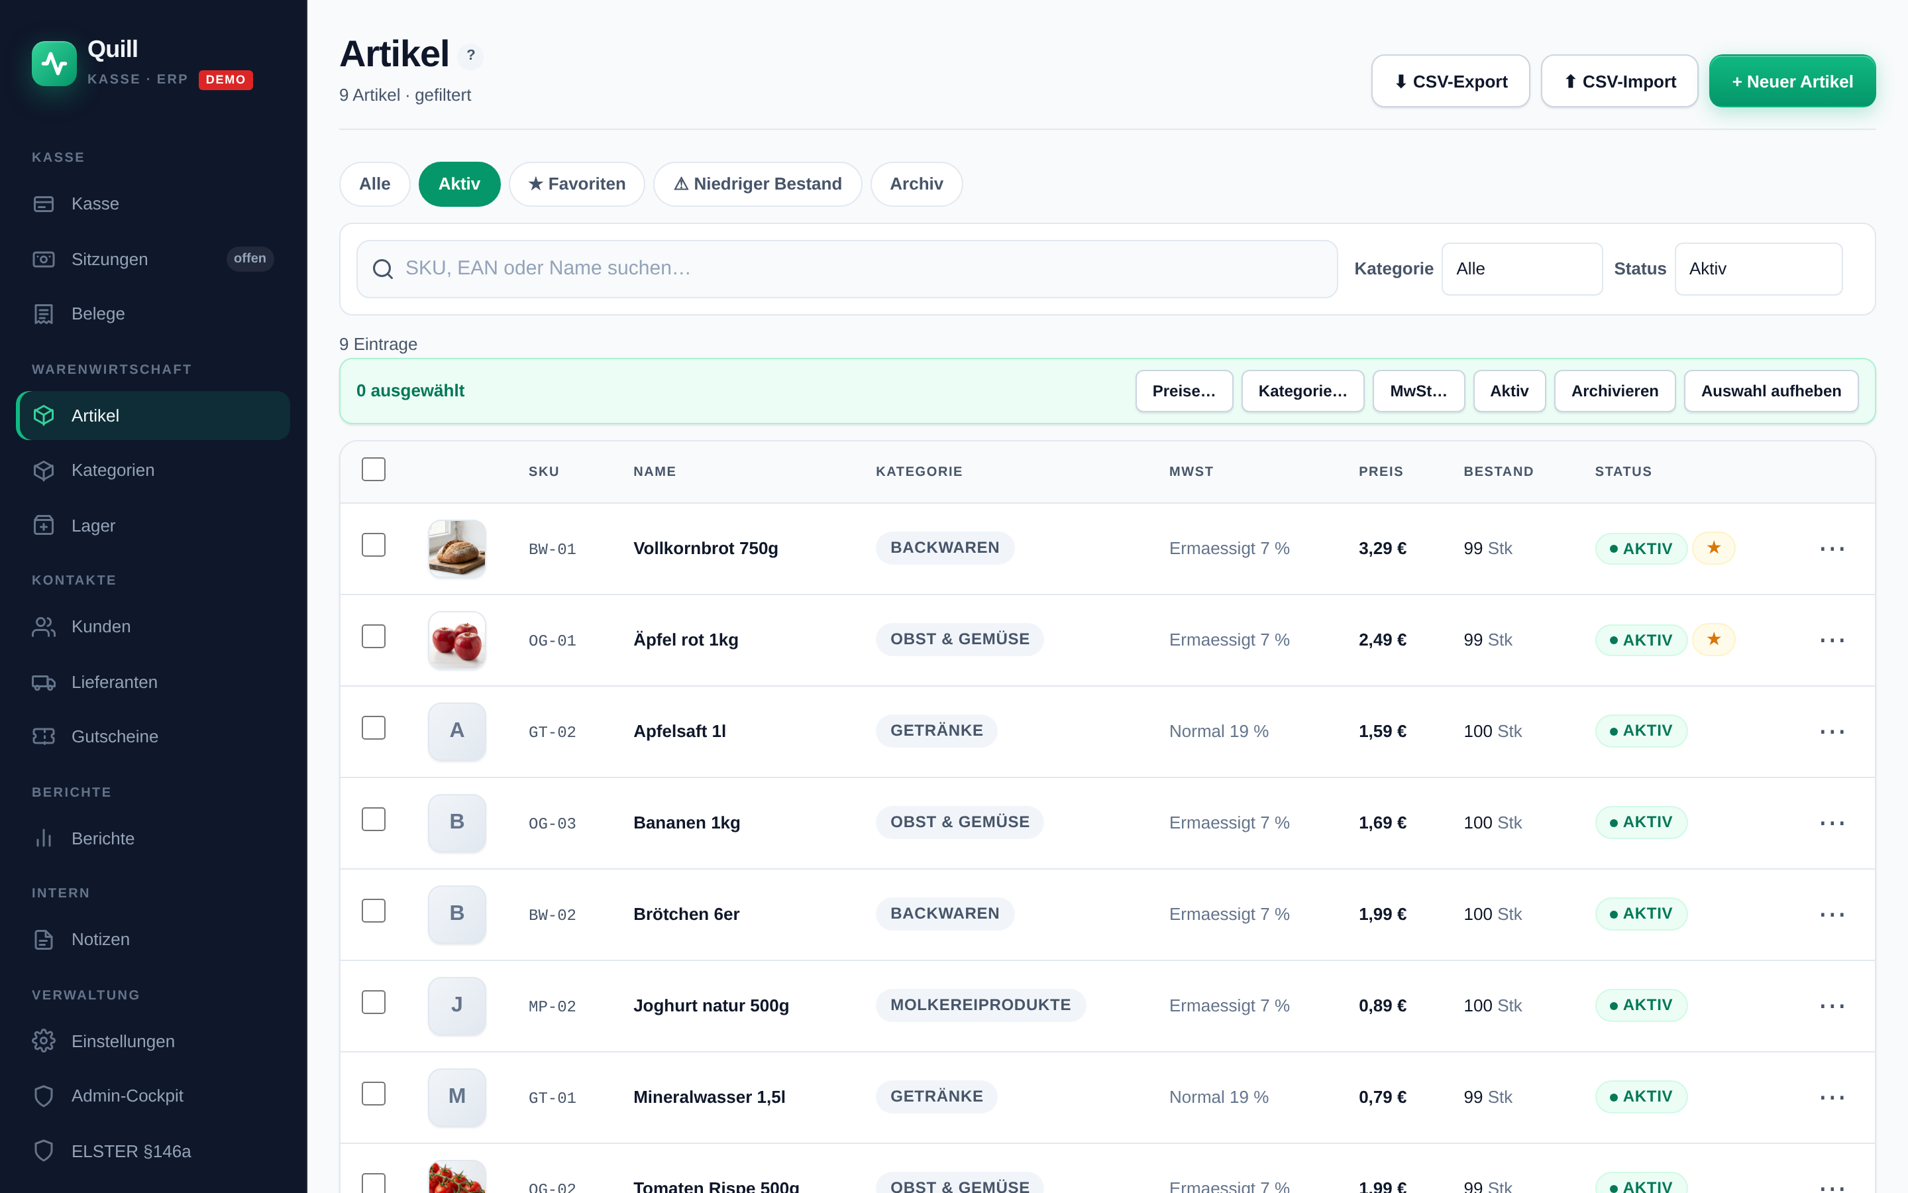Check the Tomaten Rispe 500g row checkbox
The width and height of the screenshot is (1908, 1193).
(374, 1183)
